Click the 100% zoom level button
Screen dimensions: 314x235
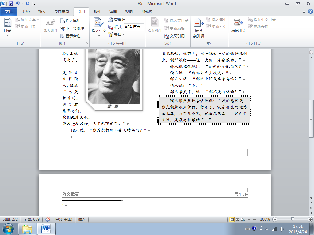265,219
